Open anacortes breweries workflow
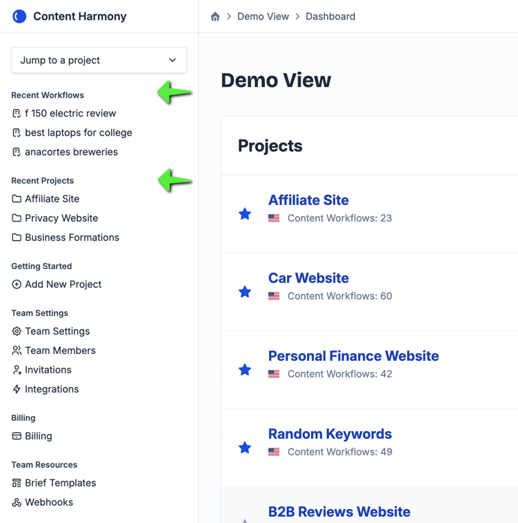Viewport: 518px width, 523px height. tap(71, 152)
